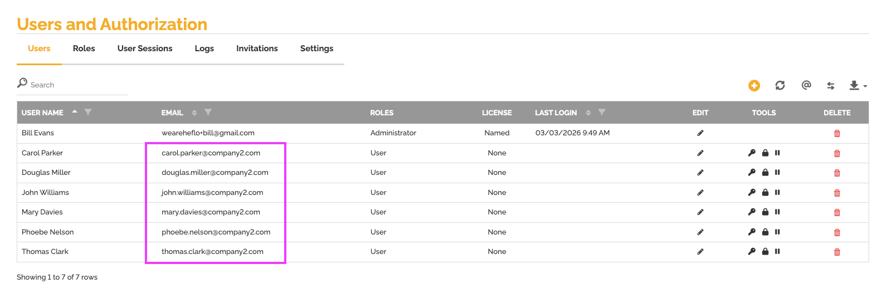The width and height of the screenshot is (887, 293).
Task: Click the @ email icon in toolbar
Action: [x=806, y=85]
